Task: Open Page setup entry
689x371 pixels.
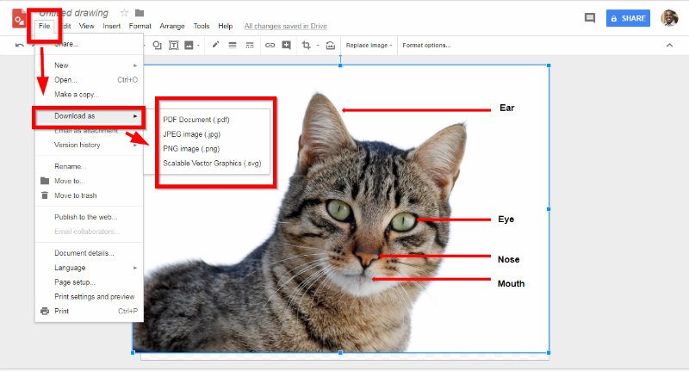Action: 90,281
